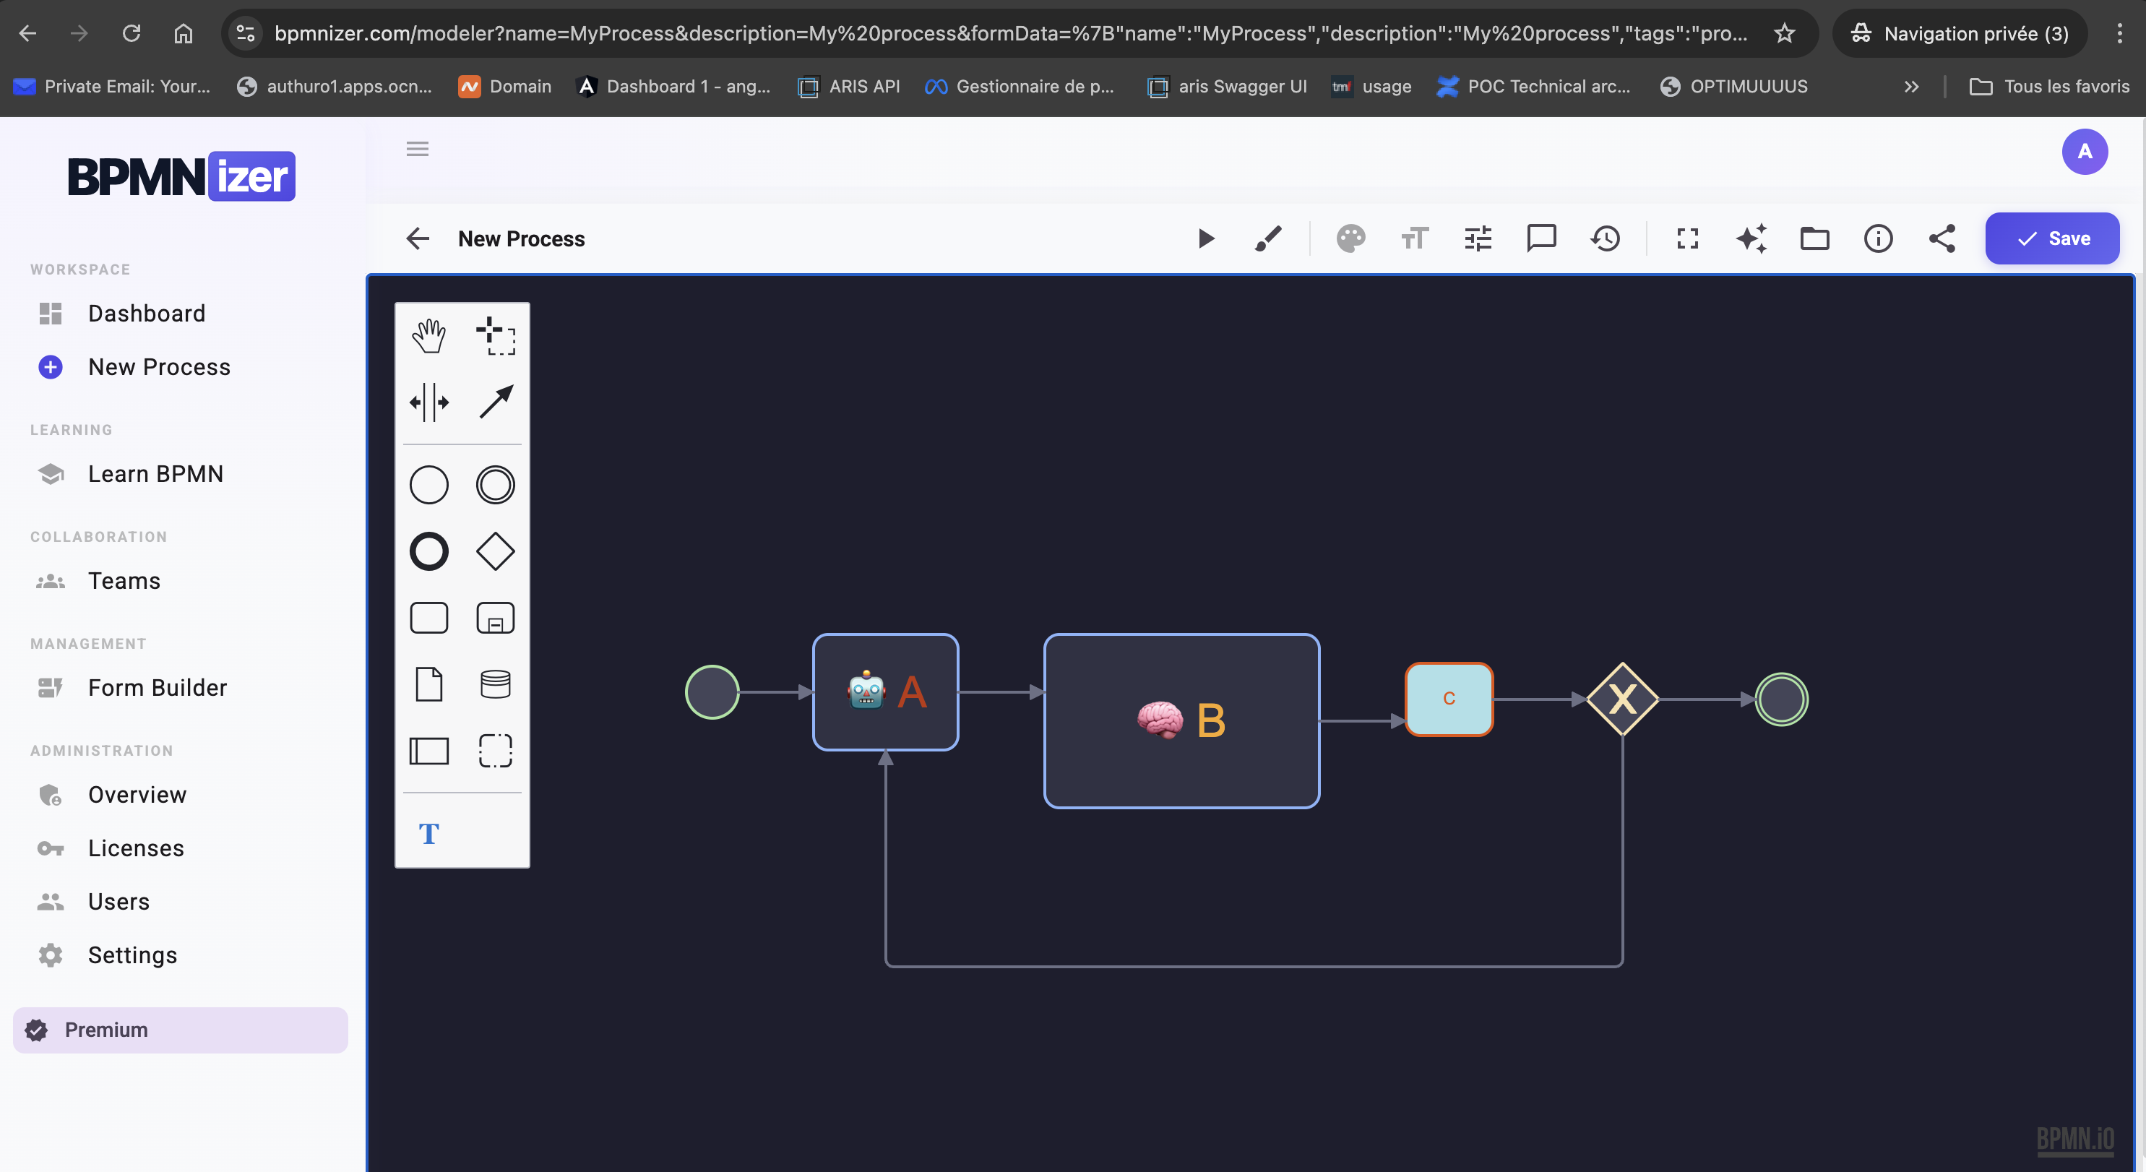Open the browser three-dot menu
Viewport: 2146px width, 1172px height.
[x=2119, y=33]
